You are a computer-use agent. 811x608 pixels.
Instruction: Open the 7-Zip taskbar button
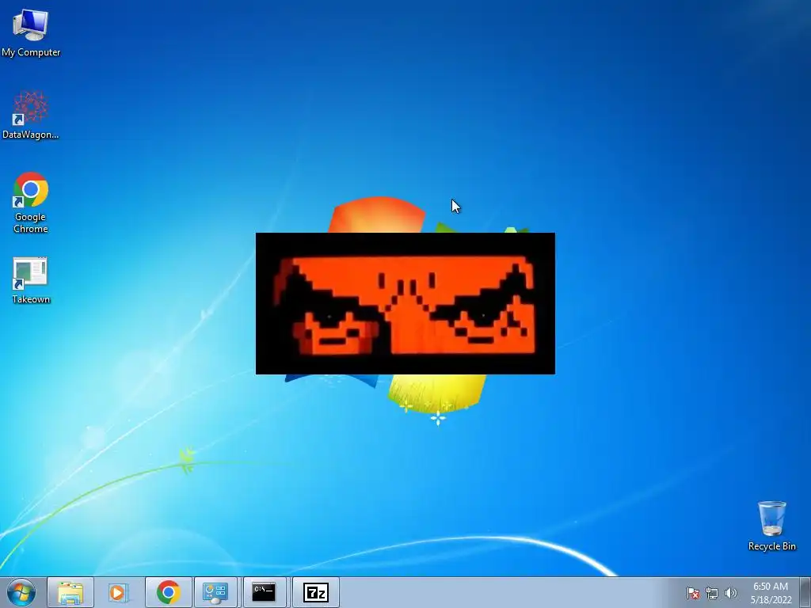tap(316, 592)
